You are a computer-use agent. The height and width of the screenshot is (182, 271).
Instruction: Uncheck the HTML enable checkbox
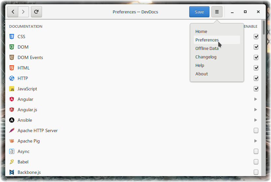tap(256, 68)
